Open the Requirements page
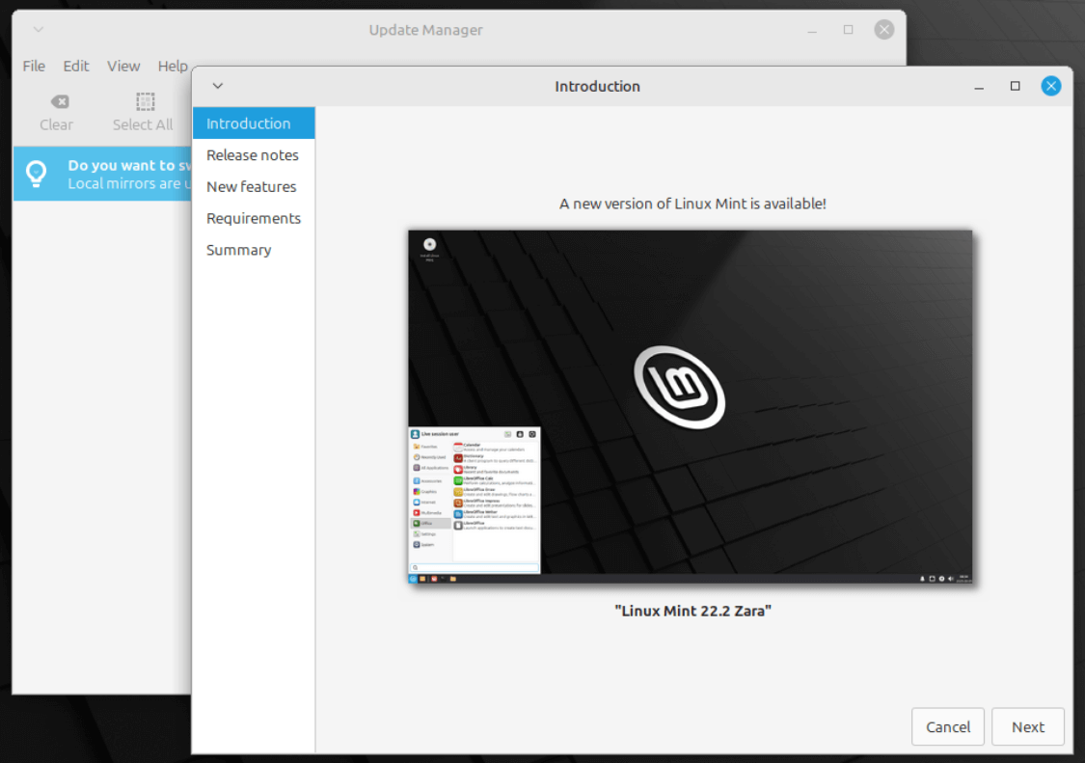Image resolution: width=1085 pixels, height=763 pixels. (254, 218)
